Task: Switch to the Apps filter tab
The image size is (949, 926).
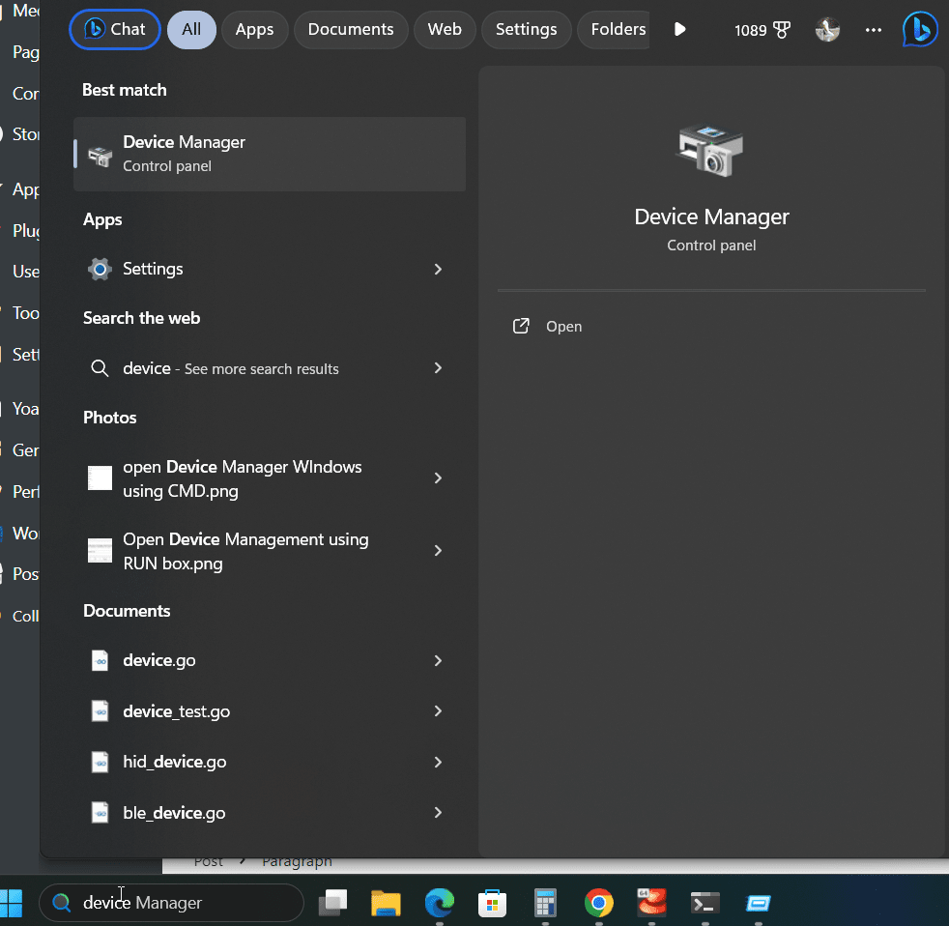Action: point(254,30)
